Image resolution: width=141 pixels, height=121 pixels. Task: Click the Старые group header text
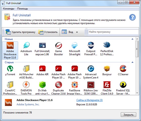pos(9,62)
